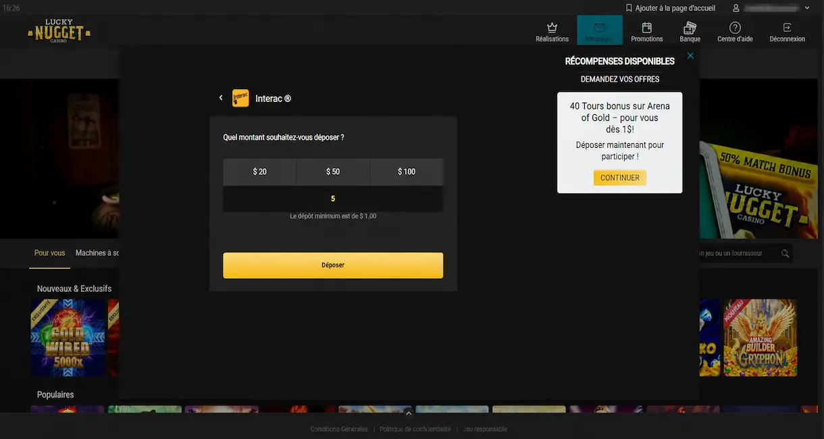Click the Populaires section heading

(55, 394)
